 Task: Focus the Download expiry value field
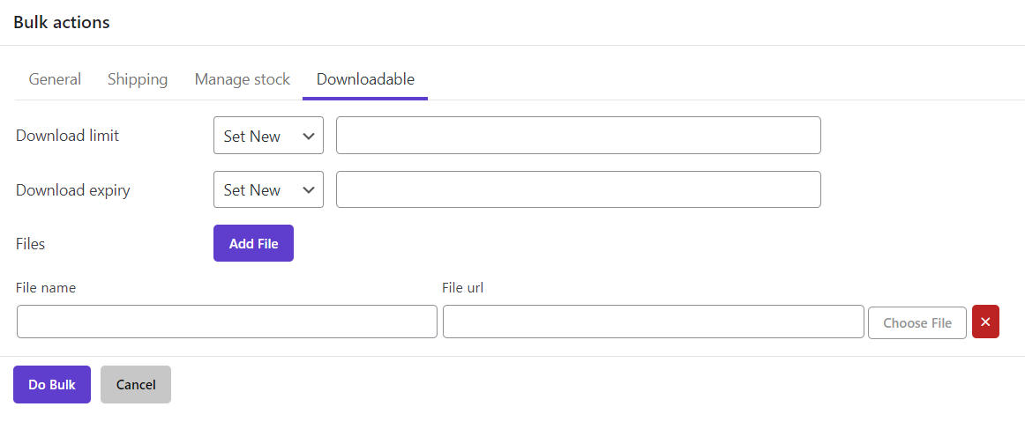point(578,190)
